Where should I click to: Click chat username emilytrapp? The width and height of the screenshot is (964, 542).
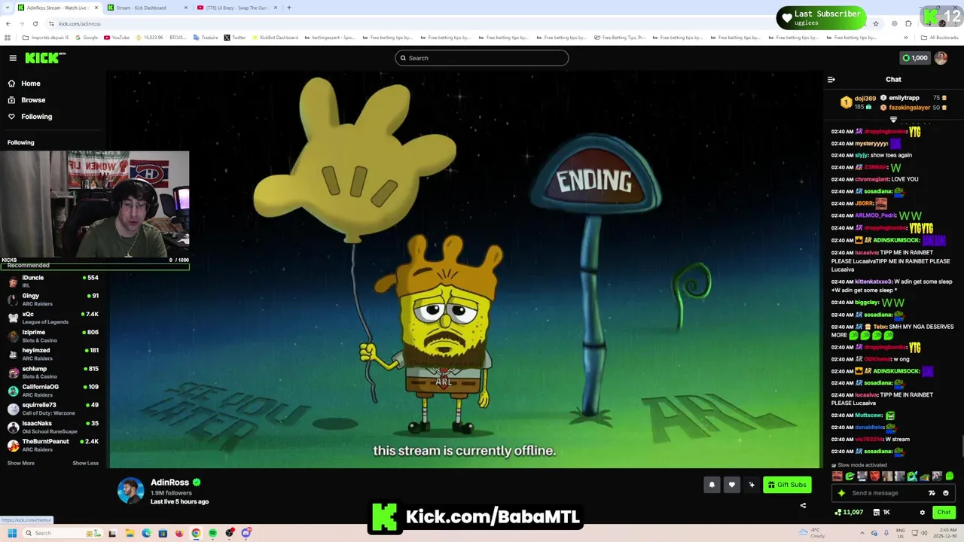(904, 98)
